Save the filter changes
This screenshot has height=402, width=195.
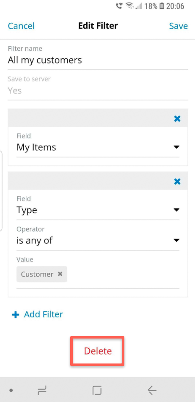[179, 26]
